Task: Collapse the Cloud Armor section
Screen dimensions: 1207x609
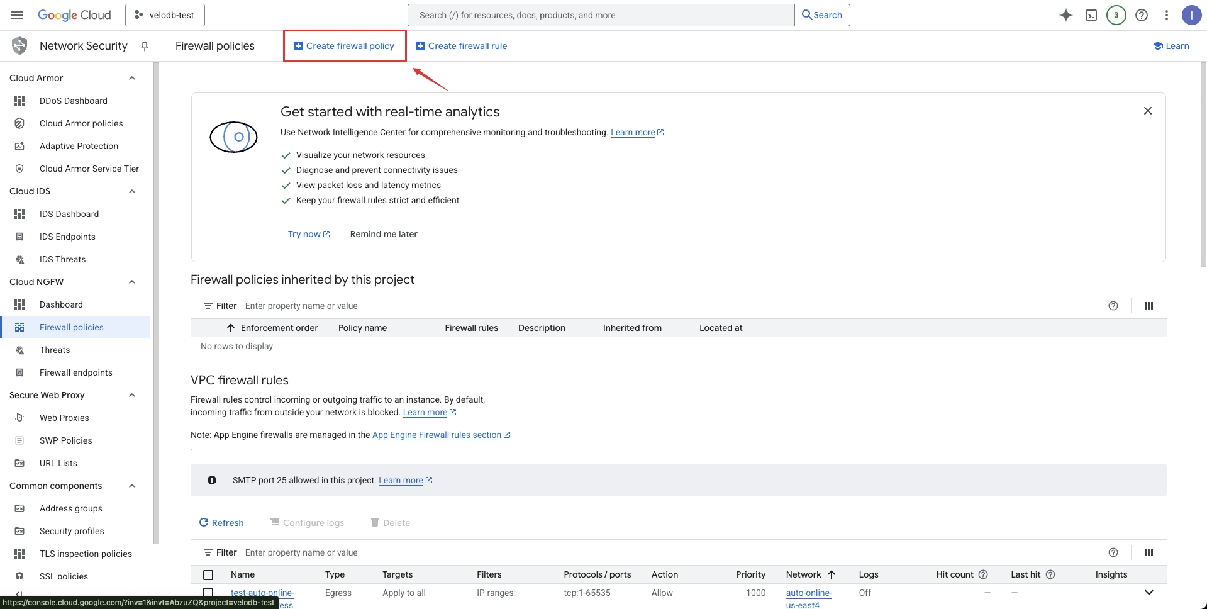Action: click(x=132, y=78)
